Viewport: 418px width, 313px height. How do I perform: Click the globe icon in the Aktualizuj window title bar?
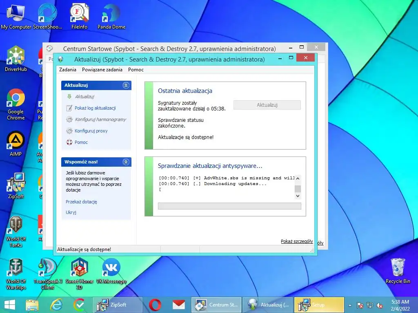[x=60, y=59]
